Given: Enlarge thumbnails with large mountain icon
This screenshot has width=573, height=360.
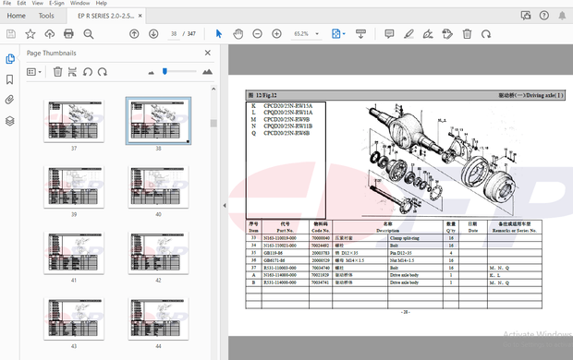Looking at the screenshot, I should tap(207, 72).
